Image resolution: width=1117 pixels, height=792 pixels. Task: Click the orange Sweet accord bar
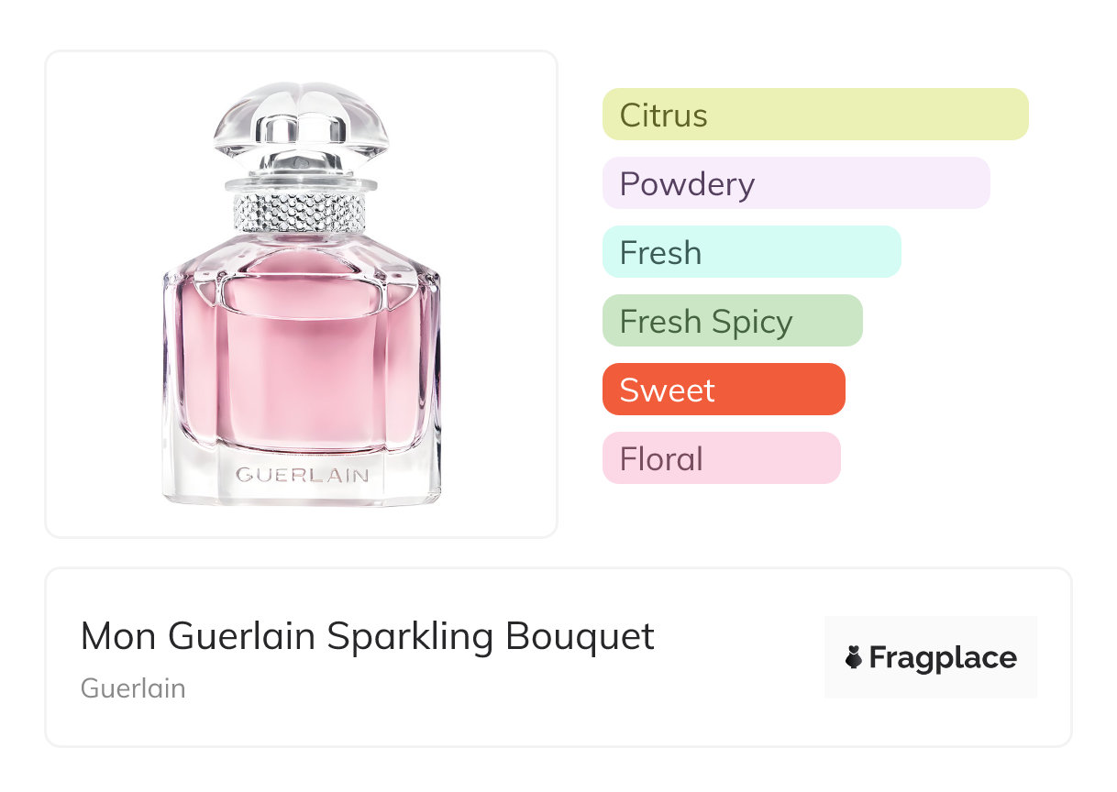pyautogui.click(x=723, y=390)
